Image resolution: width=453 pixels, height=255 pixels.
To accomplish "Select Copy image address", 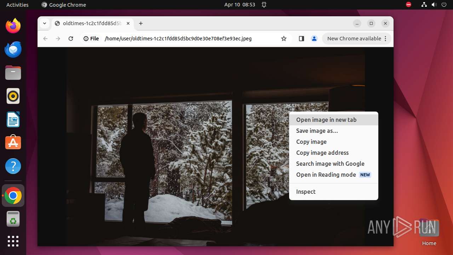I will coord(334,153).
